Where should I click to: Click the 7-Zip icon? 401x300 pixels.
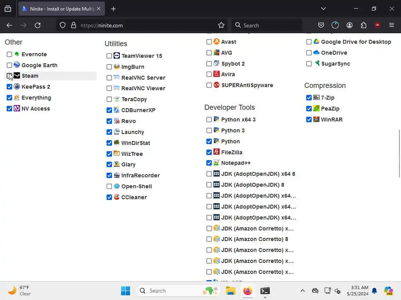(316, 97)
